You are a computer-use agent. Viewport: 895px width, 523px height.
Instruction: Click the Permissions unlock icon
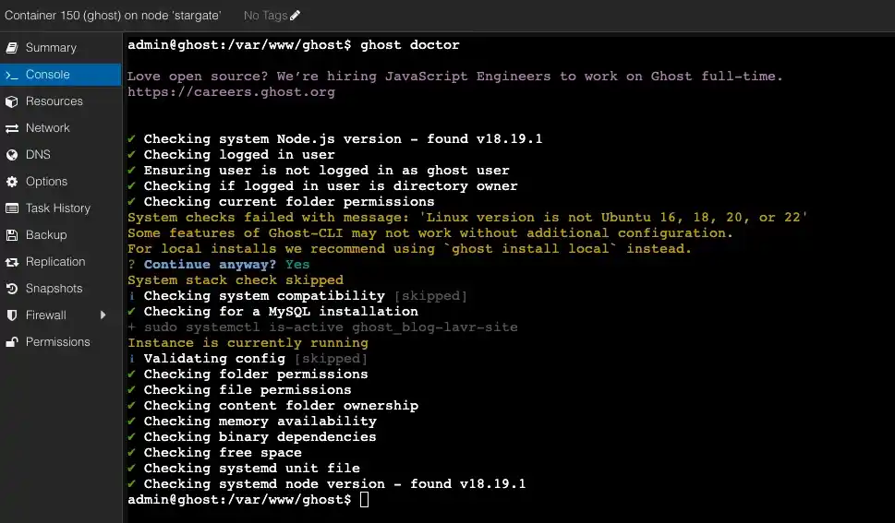tap(11, 342)
